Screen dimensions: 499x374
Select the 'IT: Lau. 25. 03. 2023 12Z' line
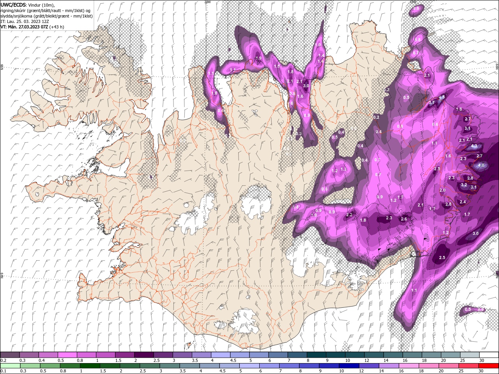pyautogui.click(x=25, y=21)
